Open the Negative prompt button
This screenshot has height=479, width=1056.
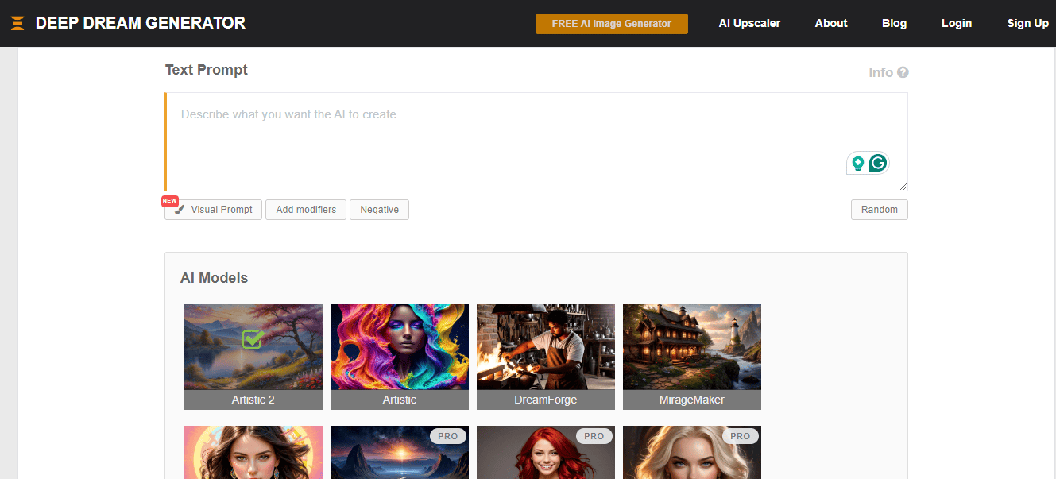(x=379, y=210)
